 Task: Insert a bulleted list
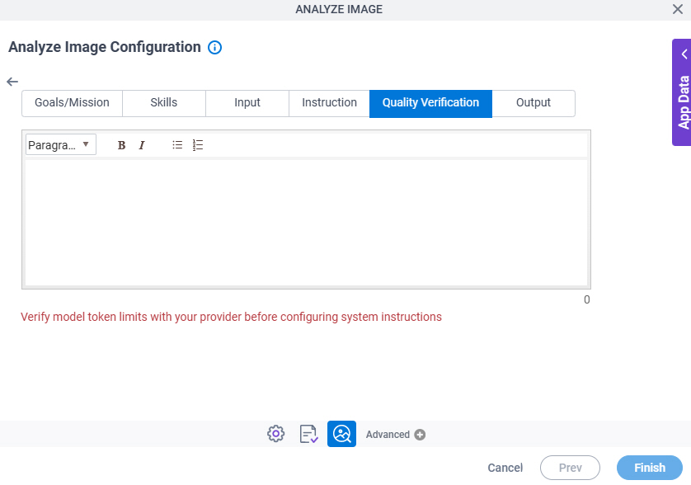(x=177, y=145)
